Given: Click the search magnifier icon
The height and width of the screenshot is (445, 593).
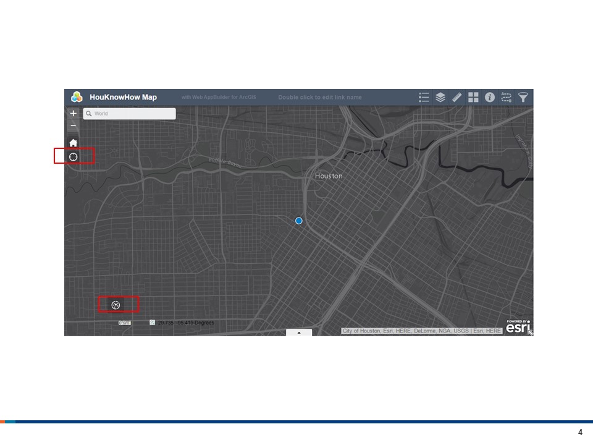Looking at the screenshot, I should [89, 114].
